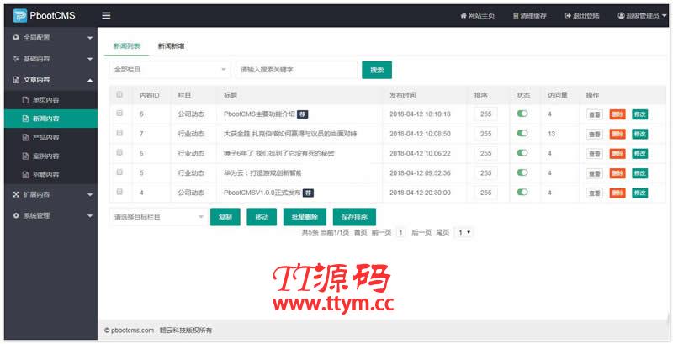Click 修改 for 锤子6年了 row
This screenshot has width=673, height=344.
pos(640,154)
